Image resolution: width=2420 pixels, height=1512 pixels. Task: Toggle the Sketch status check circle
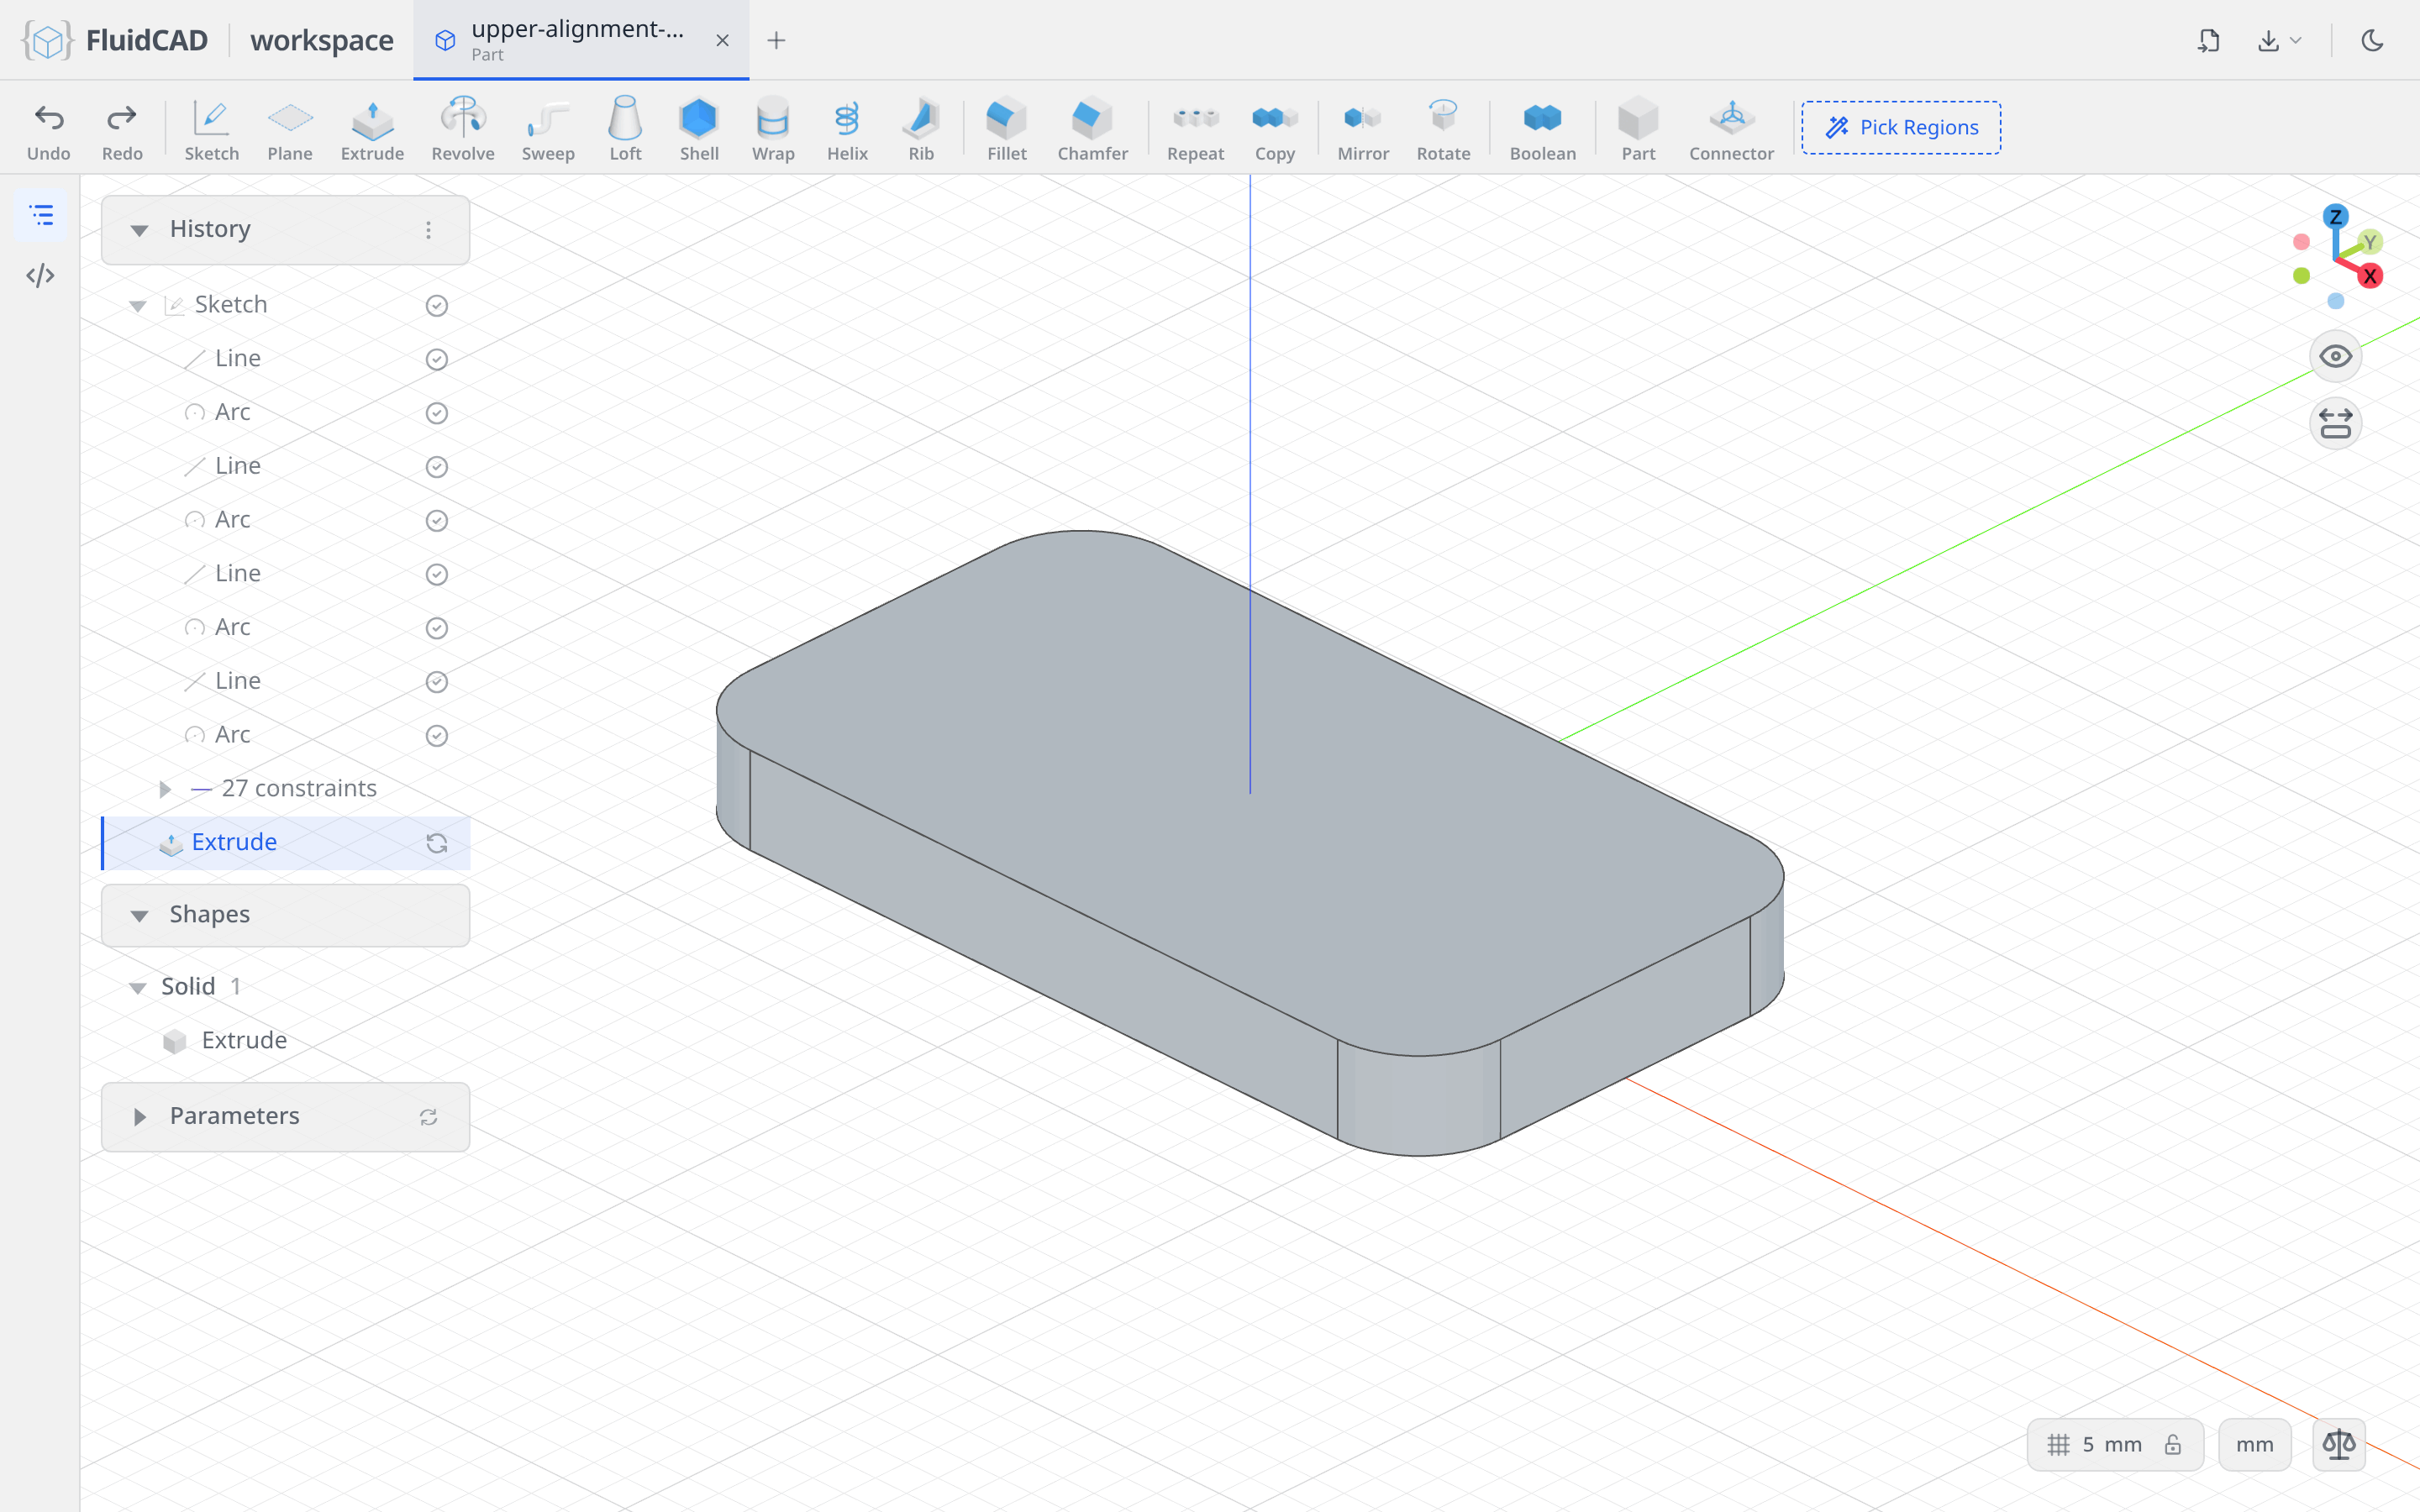(437, 305)
